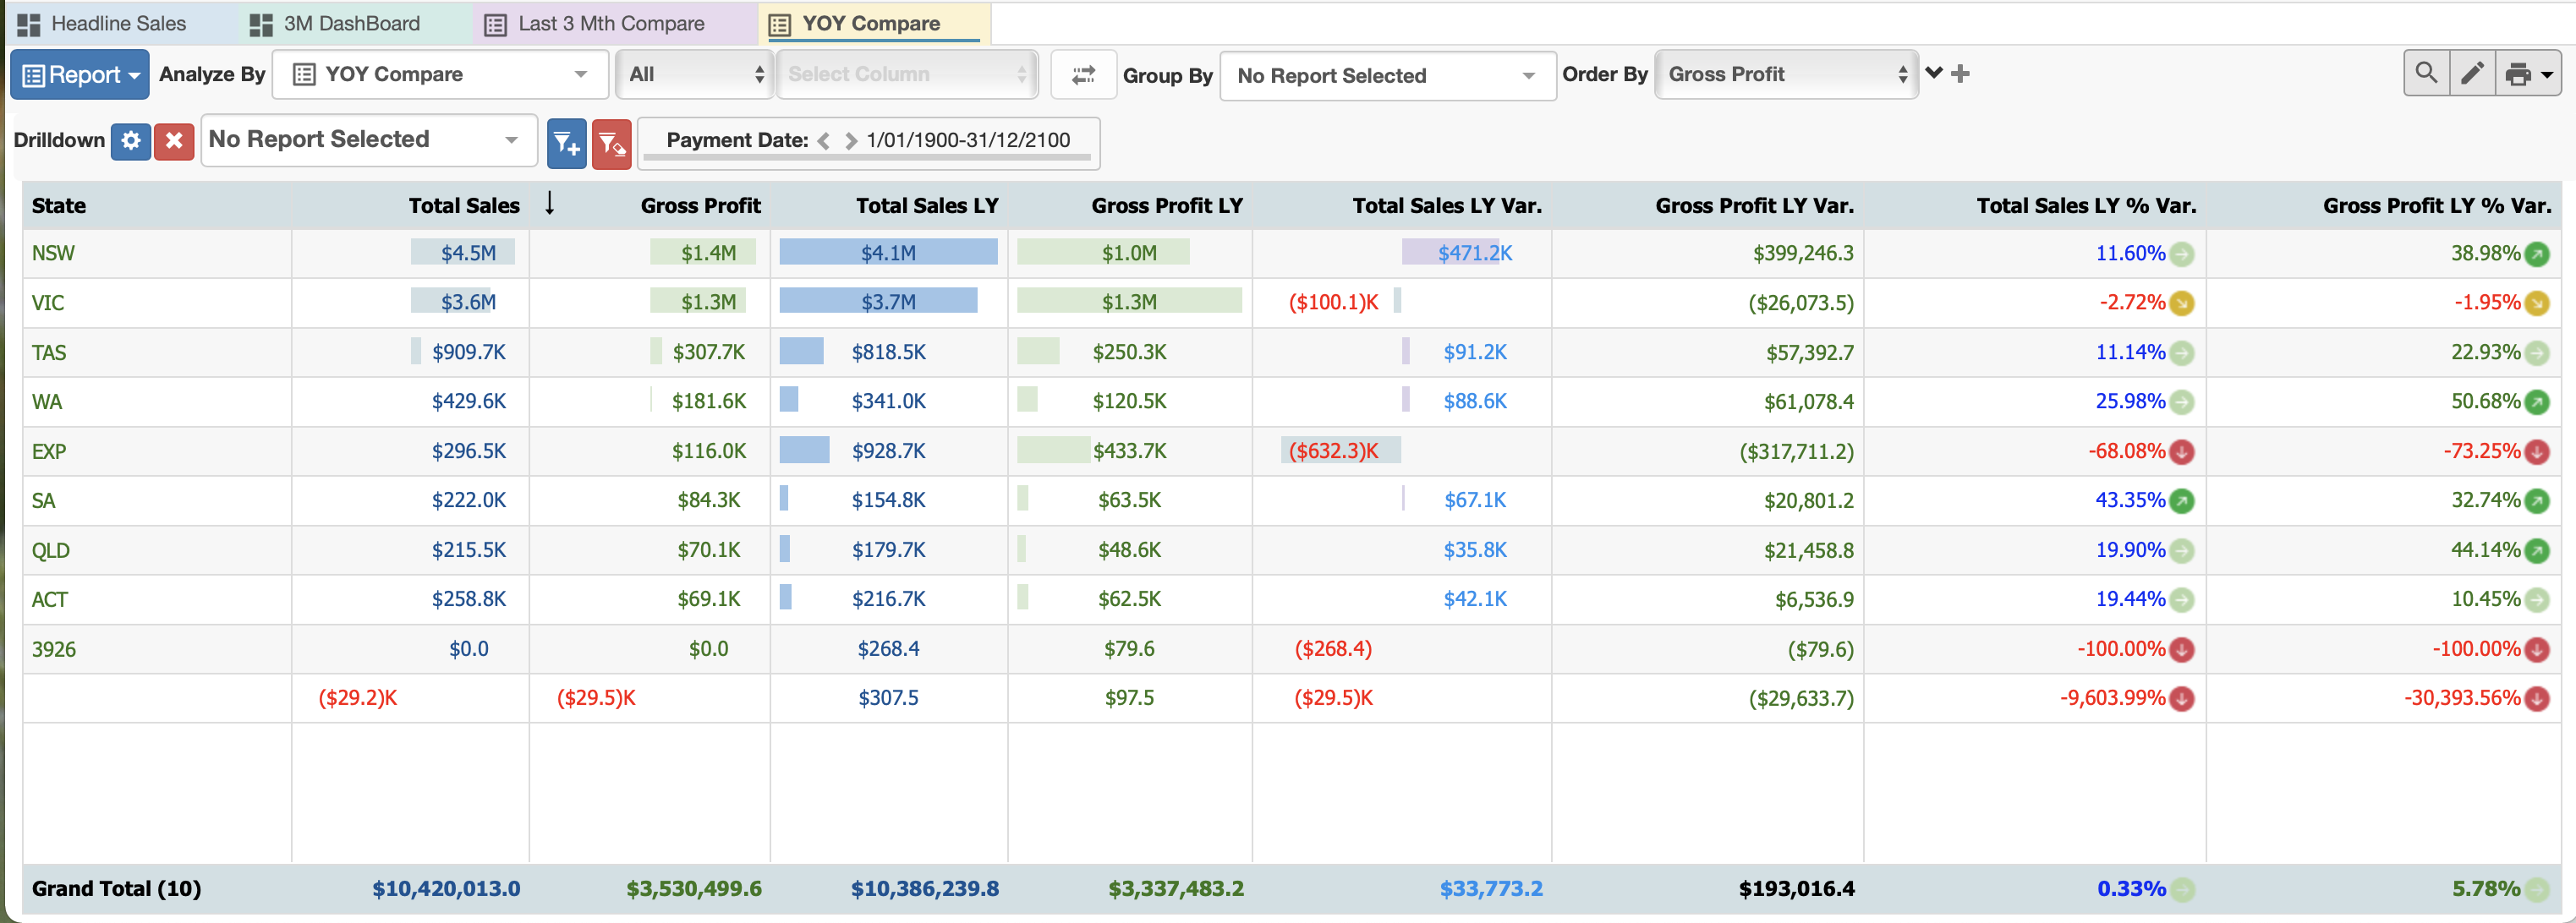Open the All selector dropdown

(694, 75)
